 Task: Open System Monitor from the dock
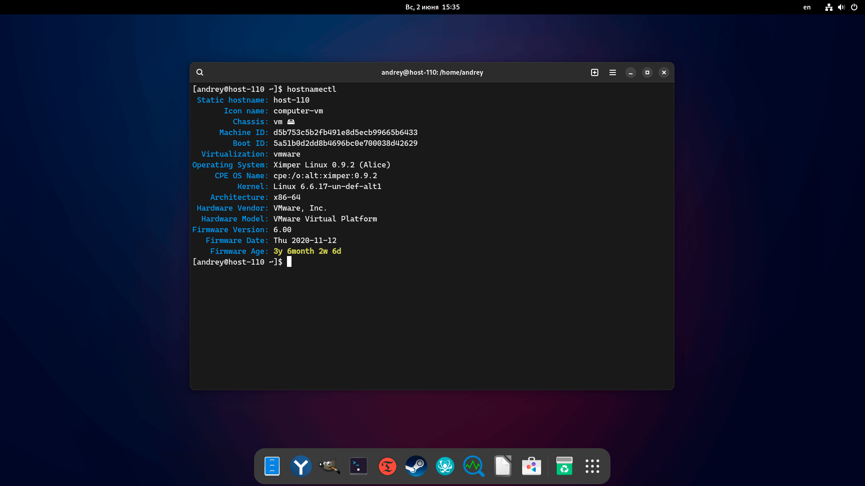point(473,466)
